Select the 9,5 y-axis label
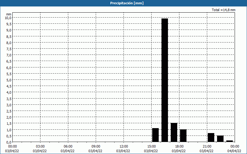247x154 pixels. click(x=9, y=24)
